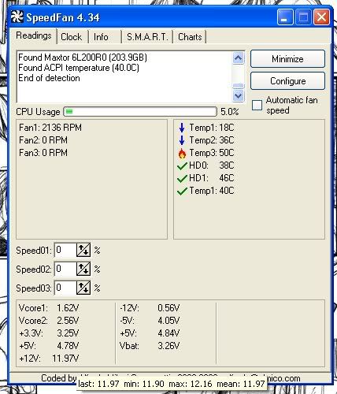Screen dimensions: 337x394
Task: Click the Configure button
Action: pos(287,81)
